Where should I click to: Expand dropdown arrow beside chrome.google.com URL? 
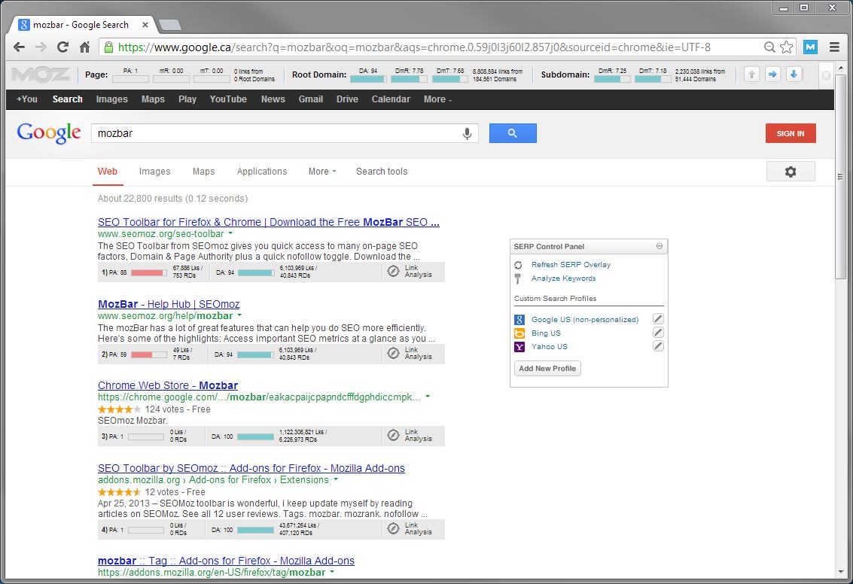428,397
